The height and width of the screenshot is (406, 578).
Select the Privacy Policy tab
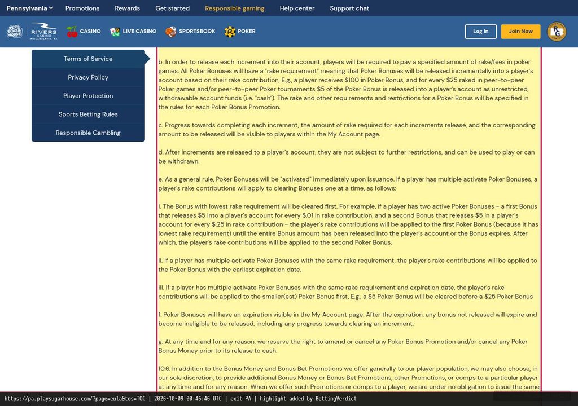tap(88, 77)
